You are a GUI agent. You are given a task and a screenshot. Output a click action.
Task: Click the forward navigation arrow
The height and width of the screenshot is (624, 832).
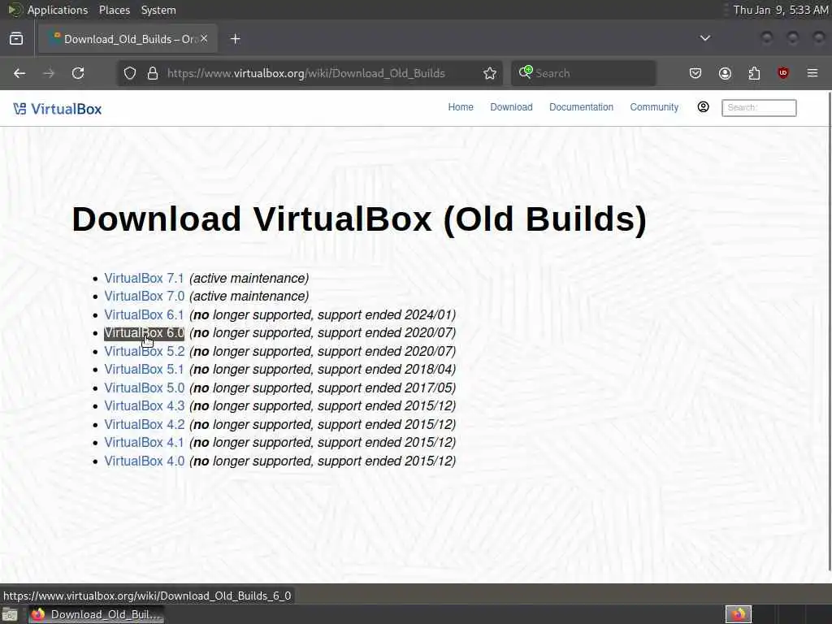[49, 73]
